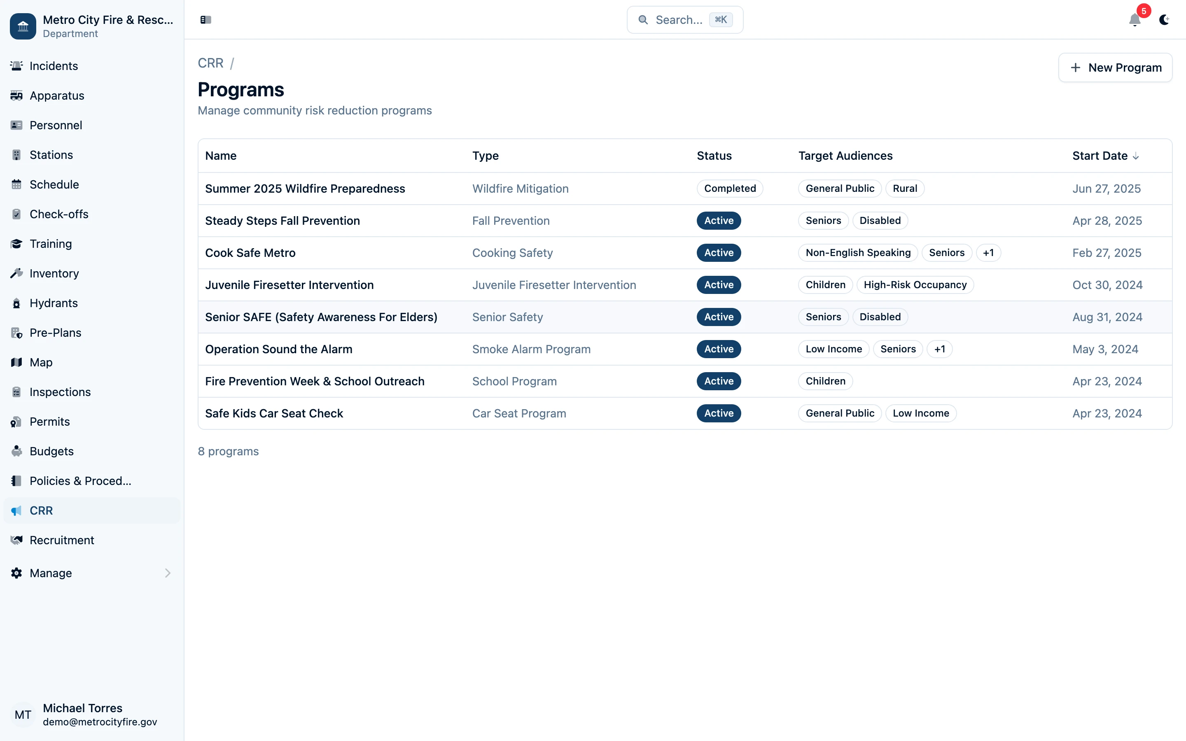
Task: Expand the Manage menu chevron
Action: point(168,573)
